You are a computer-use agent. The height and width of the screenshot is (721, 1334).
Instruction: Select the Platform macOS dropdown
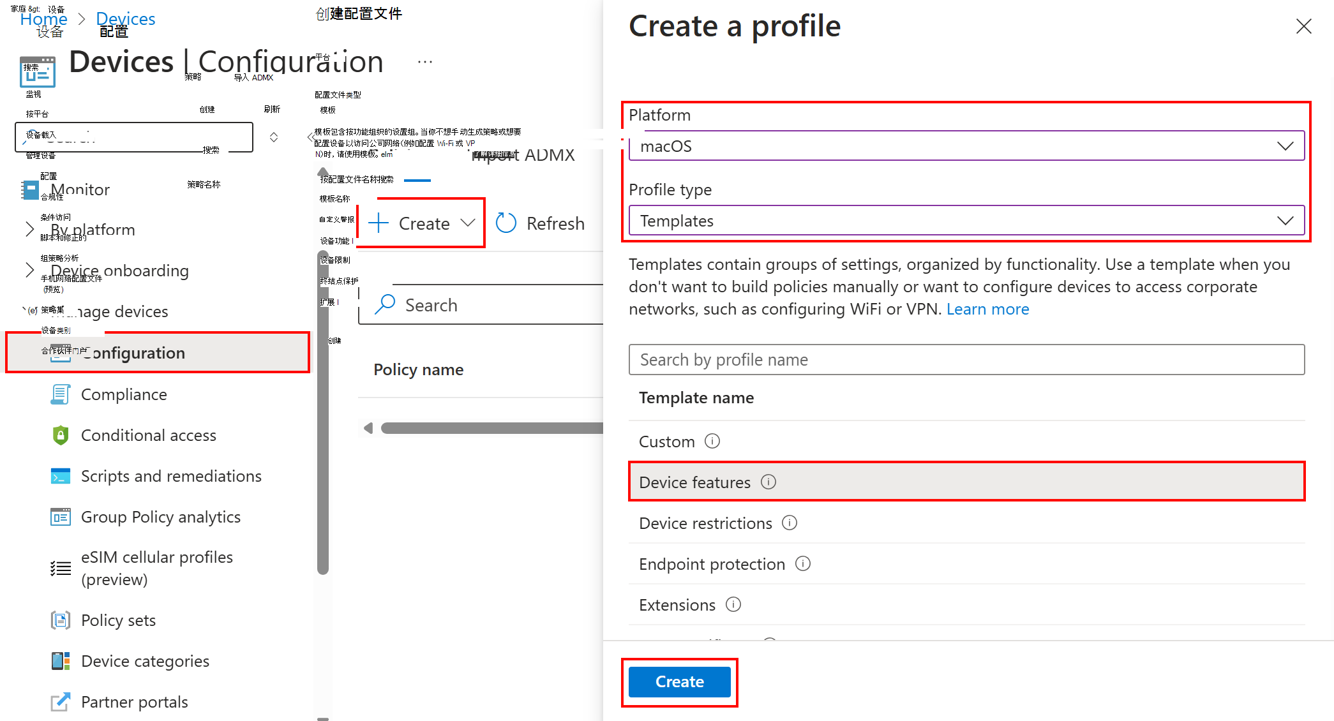968,145
